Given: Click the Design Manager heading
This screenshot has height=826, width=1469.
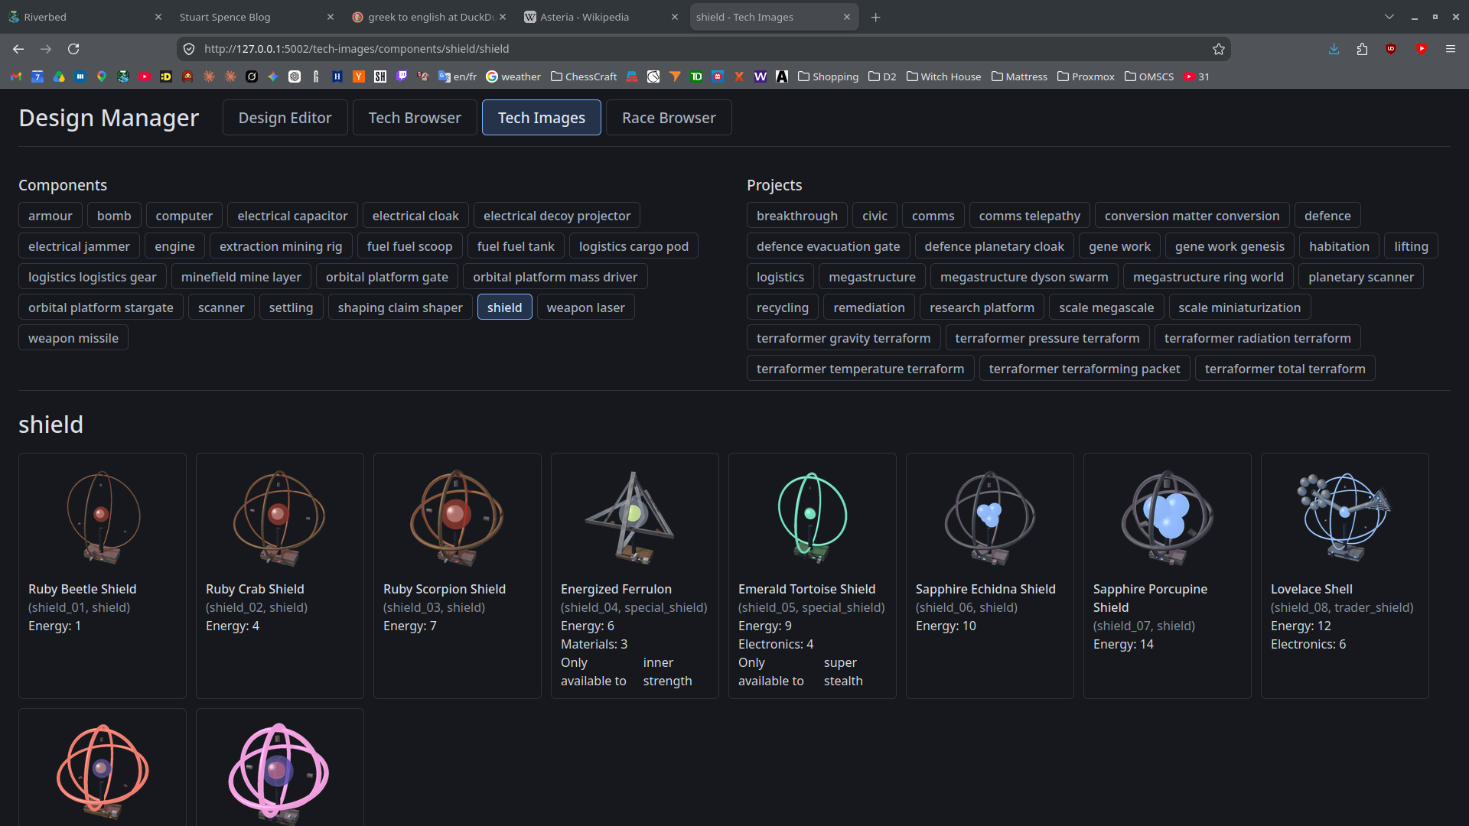Looking at the screenshot, I should pos(109,118).
